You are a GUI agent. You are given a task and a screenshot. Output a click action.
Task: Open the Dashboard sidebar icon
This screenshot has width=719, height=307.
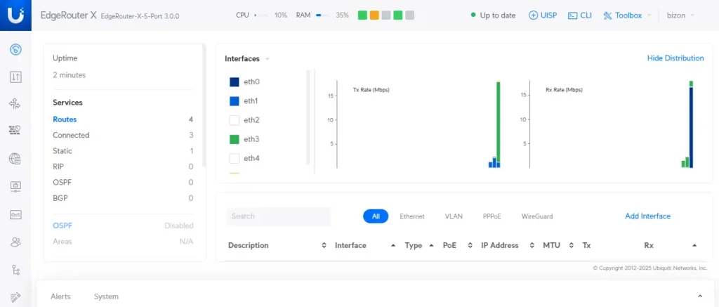(15, 50)
